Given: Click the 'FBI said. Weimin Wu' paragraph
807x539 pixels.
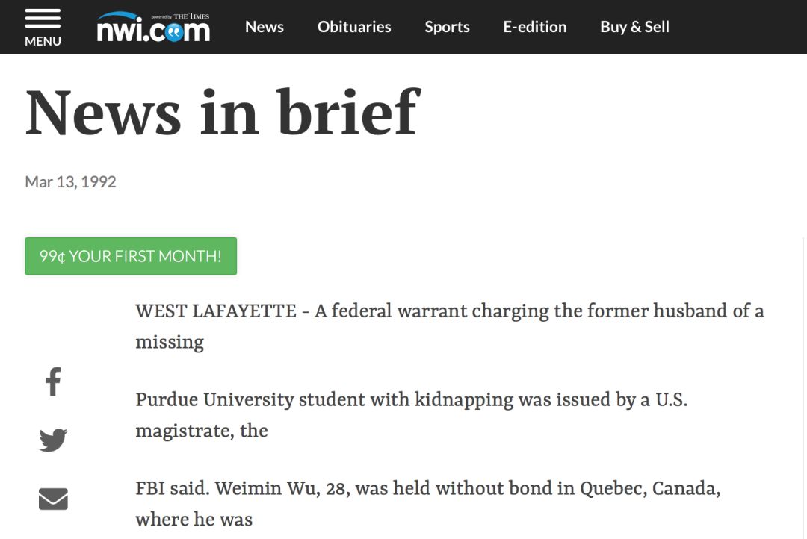Looking at the screenshot, I should (428, 503).
